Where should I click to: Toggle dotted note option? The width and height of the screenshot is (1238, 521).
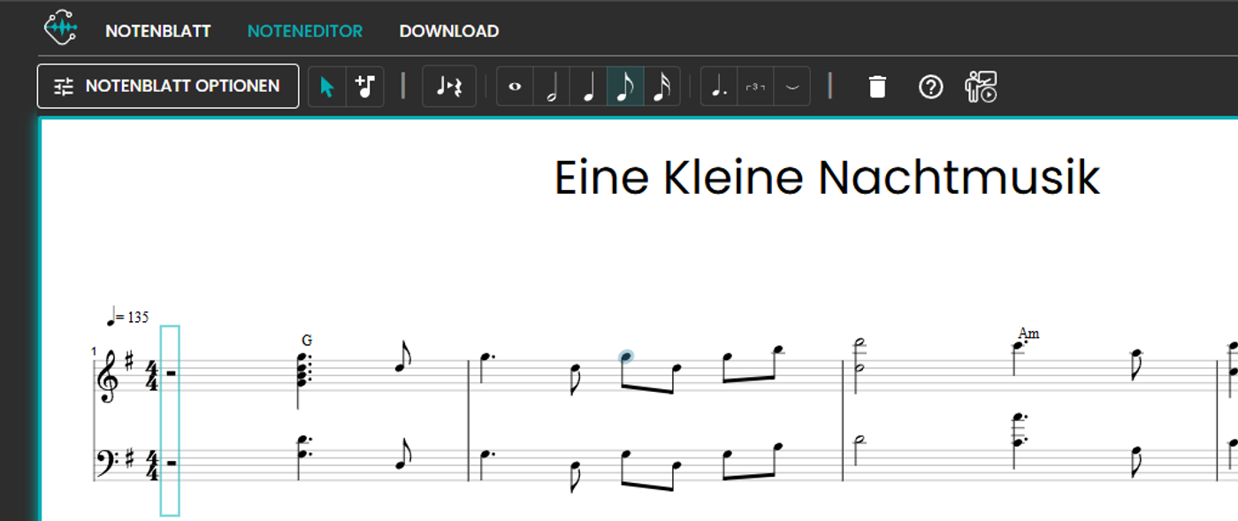coord(720,87)
